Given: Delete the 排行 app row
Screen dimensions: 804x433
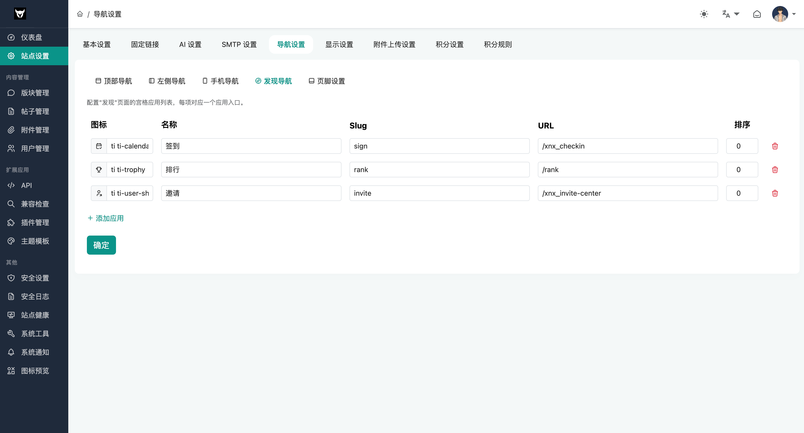Looking at the screenshot, I should click(775, 170).
